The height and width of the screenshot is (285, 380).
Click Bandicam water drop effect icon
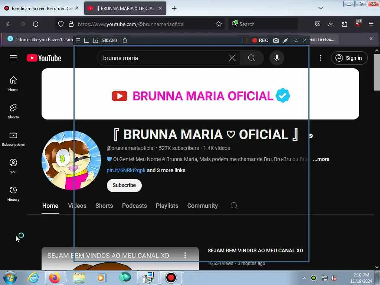click(125, 40)
